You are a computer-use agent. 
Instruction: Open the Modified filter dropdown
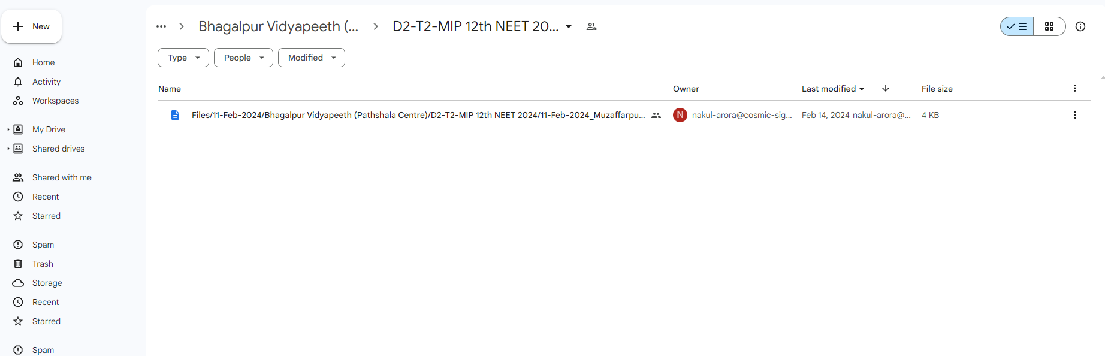[312, 58]
